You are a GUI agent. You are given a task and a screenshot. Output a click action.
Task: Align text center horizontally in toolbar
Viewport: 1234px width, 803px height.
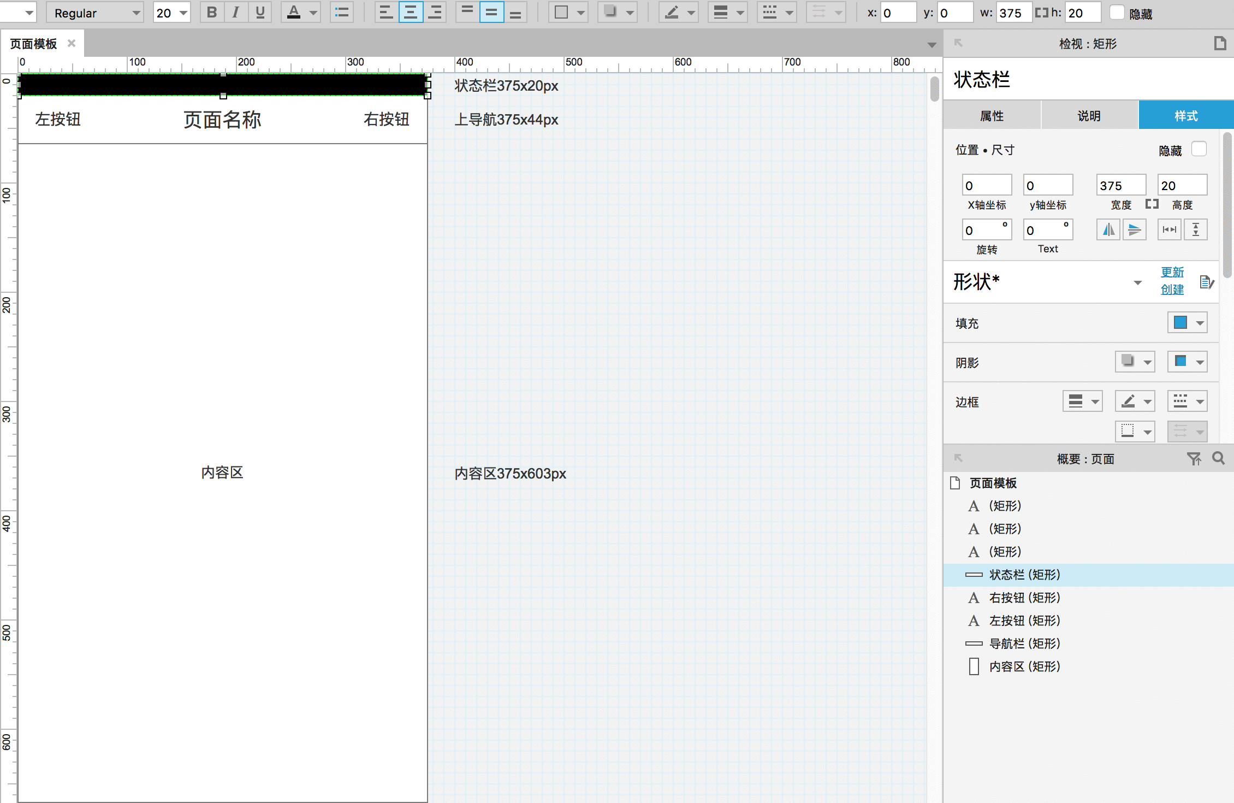pyautogui.click(x=411, y=13)
